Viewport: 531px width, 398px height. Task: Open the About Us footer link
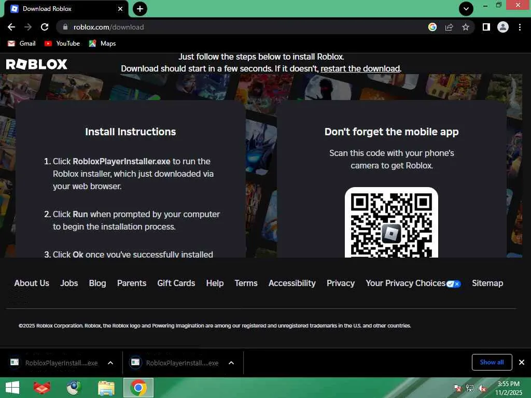tap(32, 283)
